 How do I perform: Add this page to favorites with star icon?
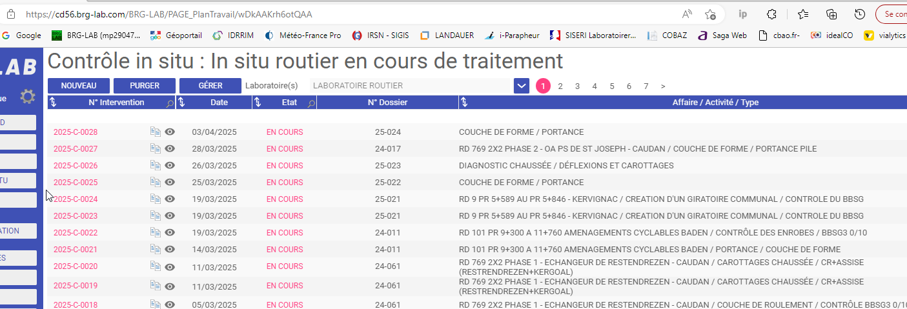pos(710,14)
